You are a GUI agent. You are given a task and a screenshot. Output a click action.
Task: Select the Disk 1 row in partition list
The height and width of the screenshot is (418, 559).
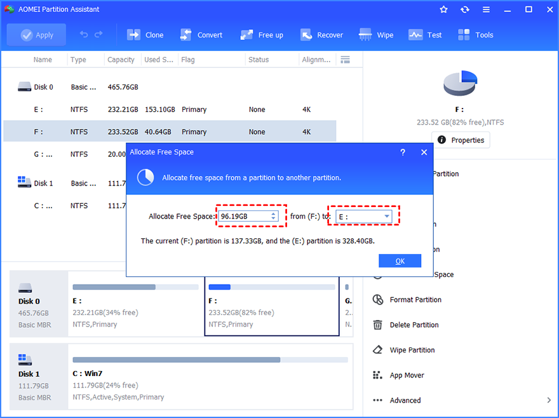pos(65,184)
